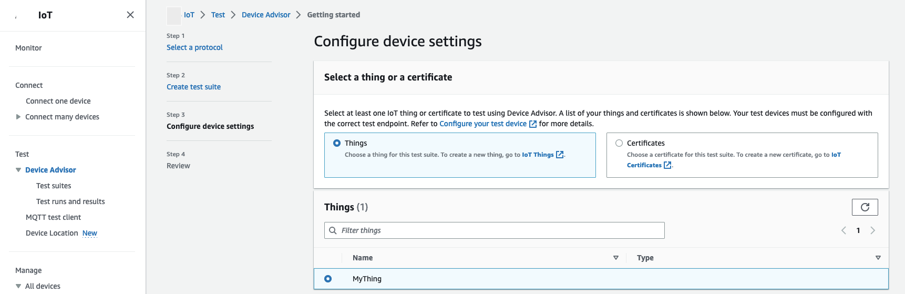Navigate to Device Advisor breadcrumb
Screen dimensions: 905x294
pyautogui.click(x=266, y=15)
